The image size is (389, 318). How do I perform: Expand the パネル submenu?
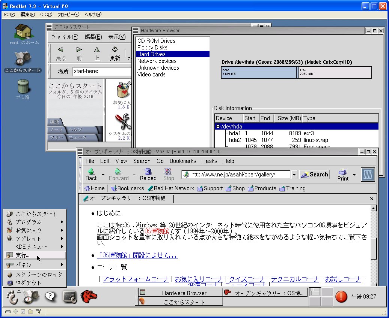click(x=35, y=265)
